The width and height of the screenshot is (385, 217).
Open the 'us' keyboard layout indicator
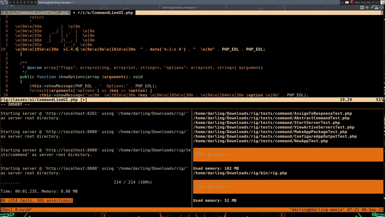tap(342, 2)
